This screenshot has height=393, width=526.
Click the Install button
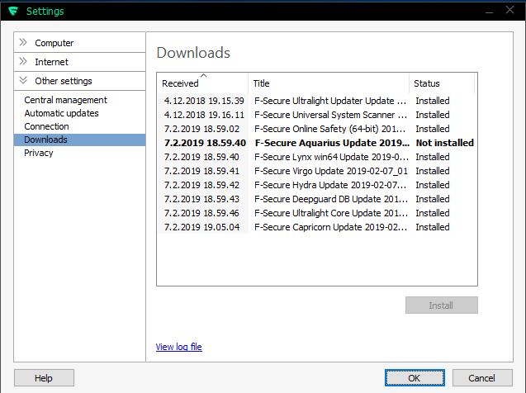(442, 305)
